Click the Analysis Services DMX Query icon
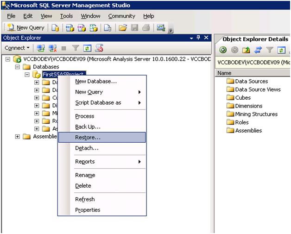Screen dimensions: 291x234 click(x=82, y=28)
